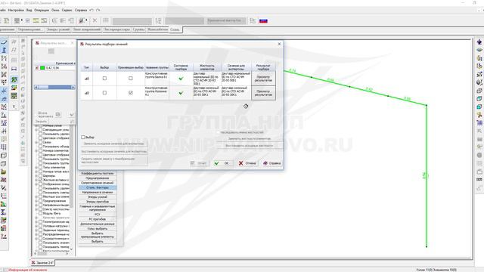Click the red X icon beside the green swatch

[x=37, y=68]
